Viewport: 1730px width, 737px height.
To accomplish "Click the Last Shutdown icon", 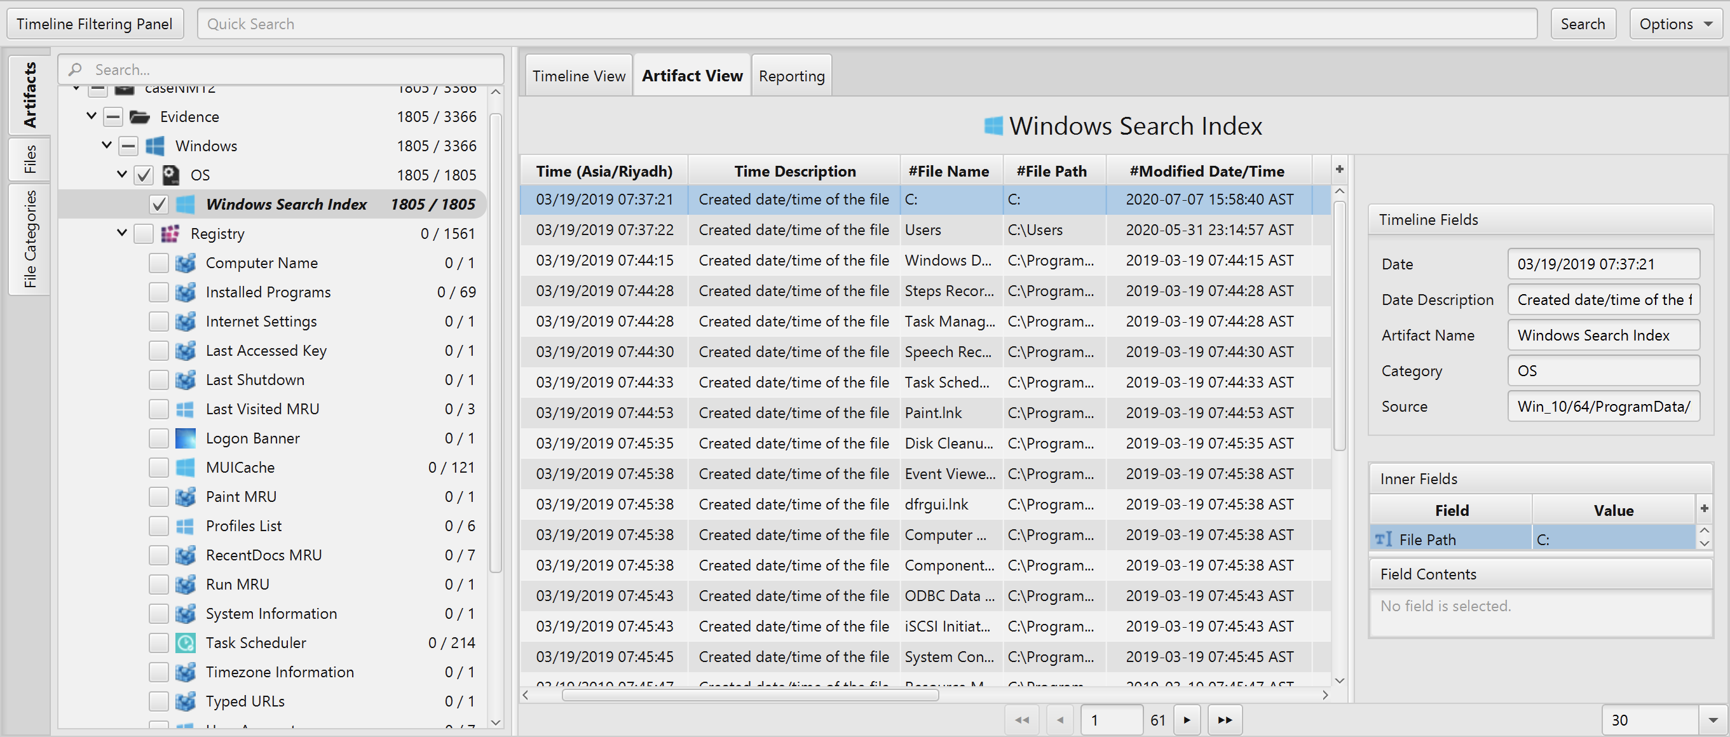I will (x=186, y=380).
